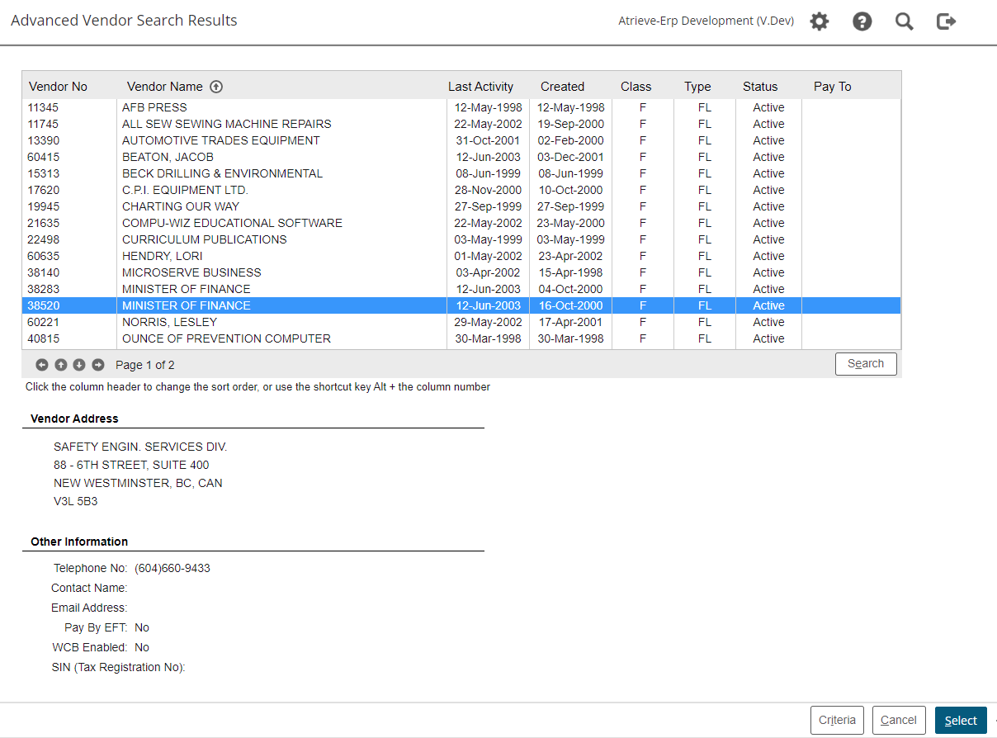Toggle sort arrow beside Vendor Name
The image size is (997, 738).
tap(216, 87)
